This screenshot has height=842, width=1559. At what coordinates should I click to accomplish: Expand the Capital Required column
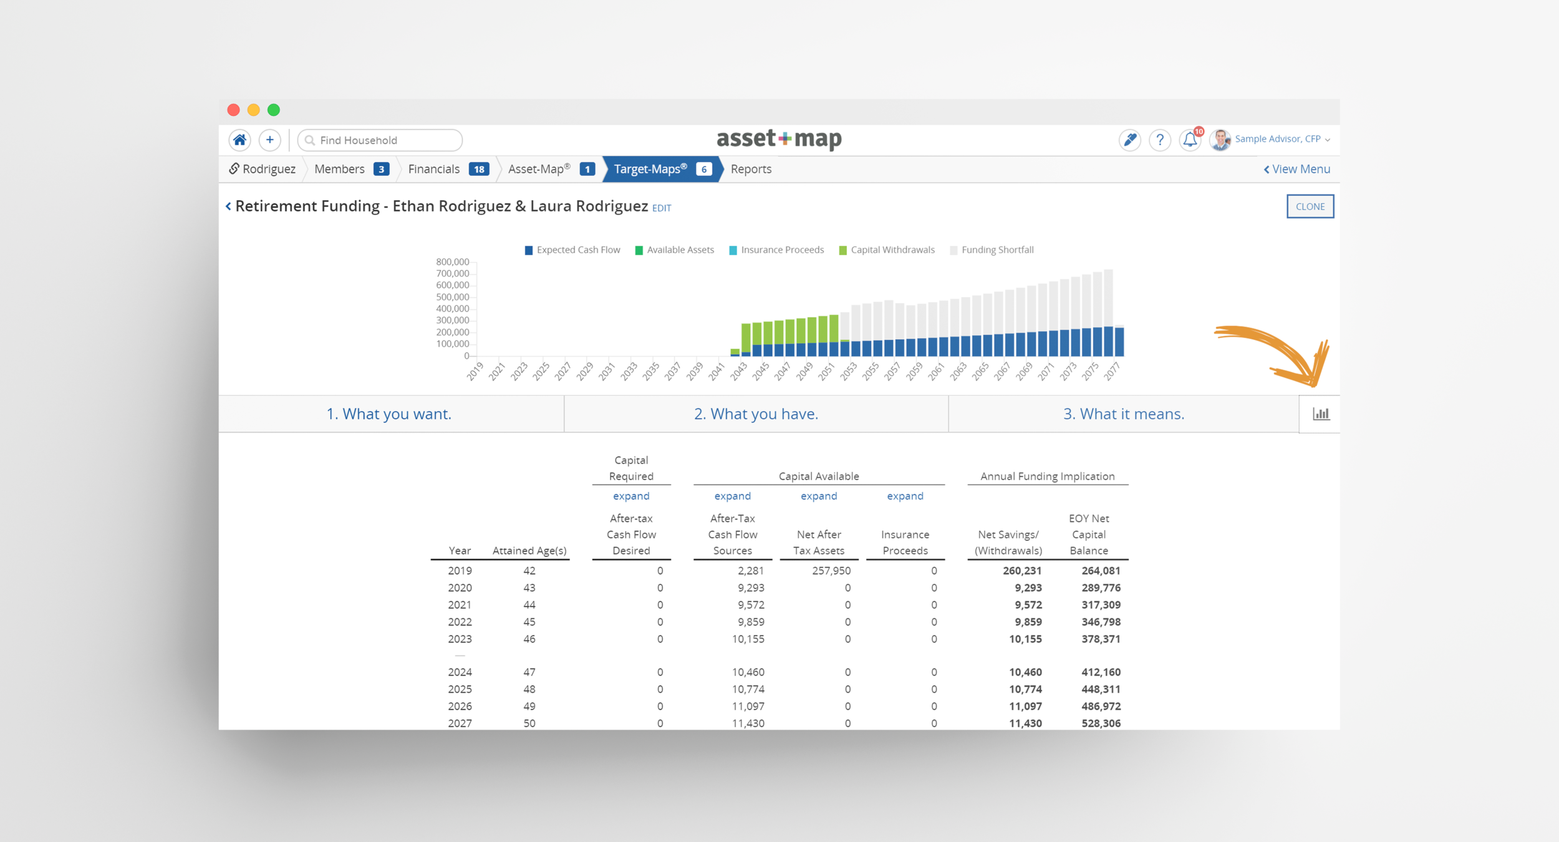click(x=630, y=496)
